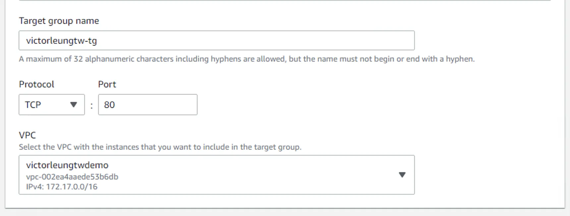This screenshot has width=570, height=216.
Task: Click the TCP text in Protocol selector
Action: coord(33,105)
